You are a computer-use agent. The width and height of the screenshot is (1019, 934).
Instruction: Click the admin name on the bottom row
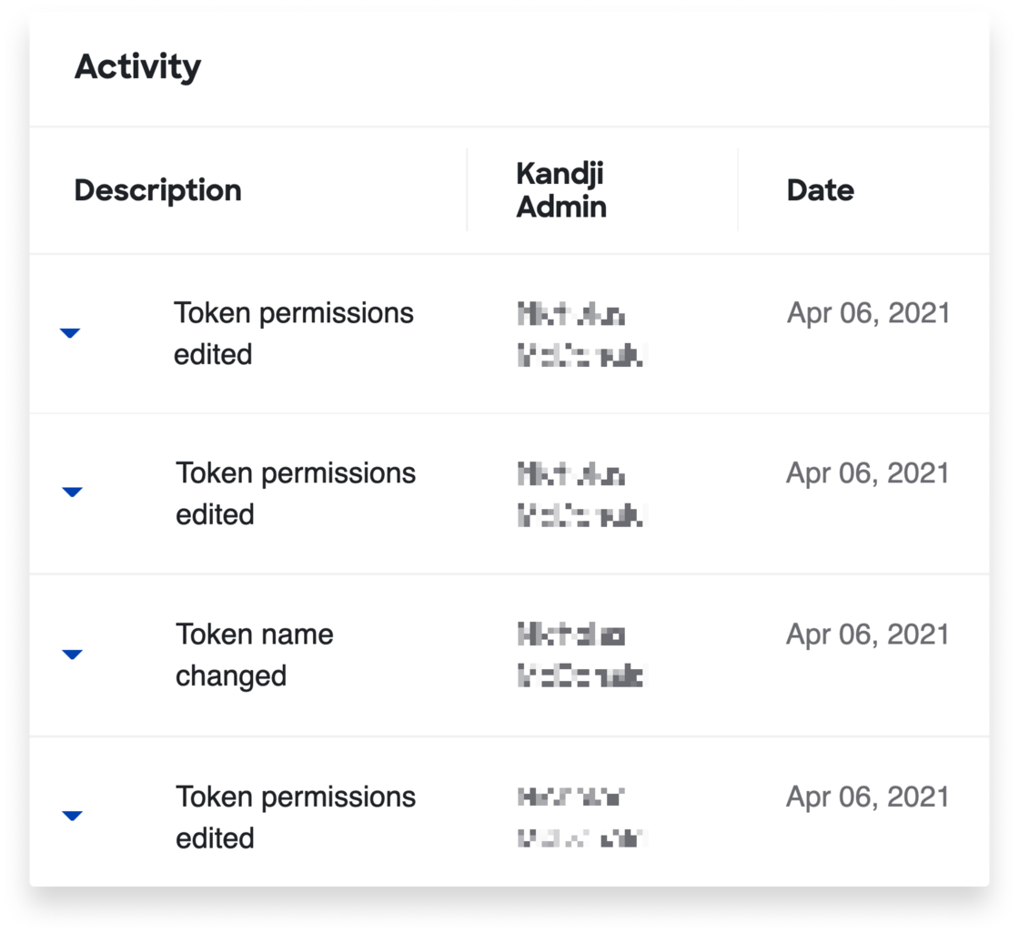(x=576, y=817)
